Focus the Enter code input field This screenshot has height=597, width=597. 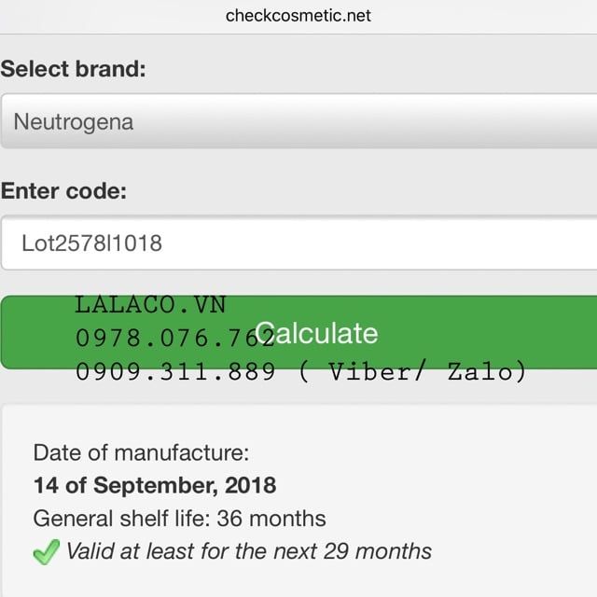[x=373, y=243]
